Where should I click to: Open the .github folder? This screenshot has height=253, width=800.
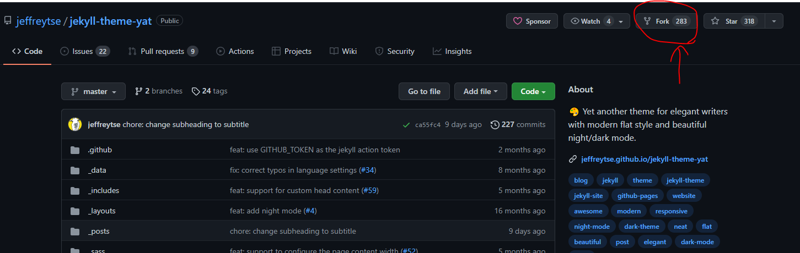click(x=100, y=150)
